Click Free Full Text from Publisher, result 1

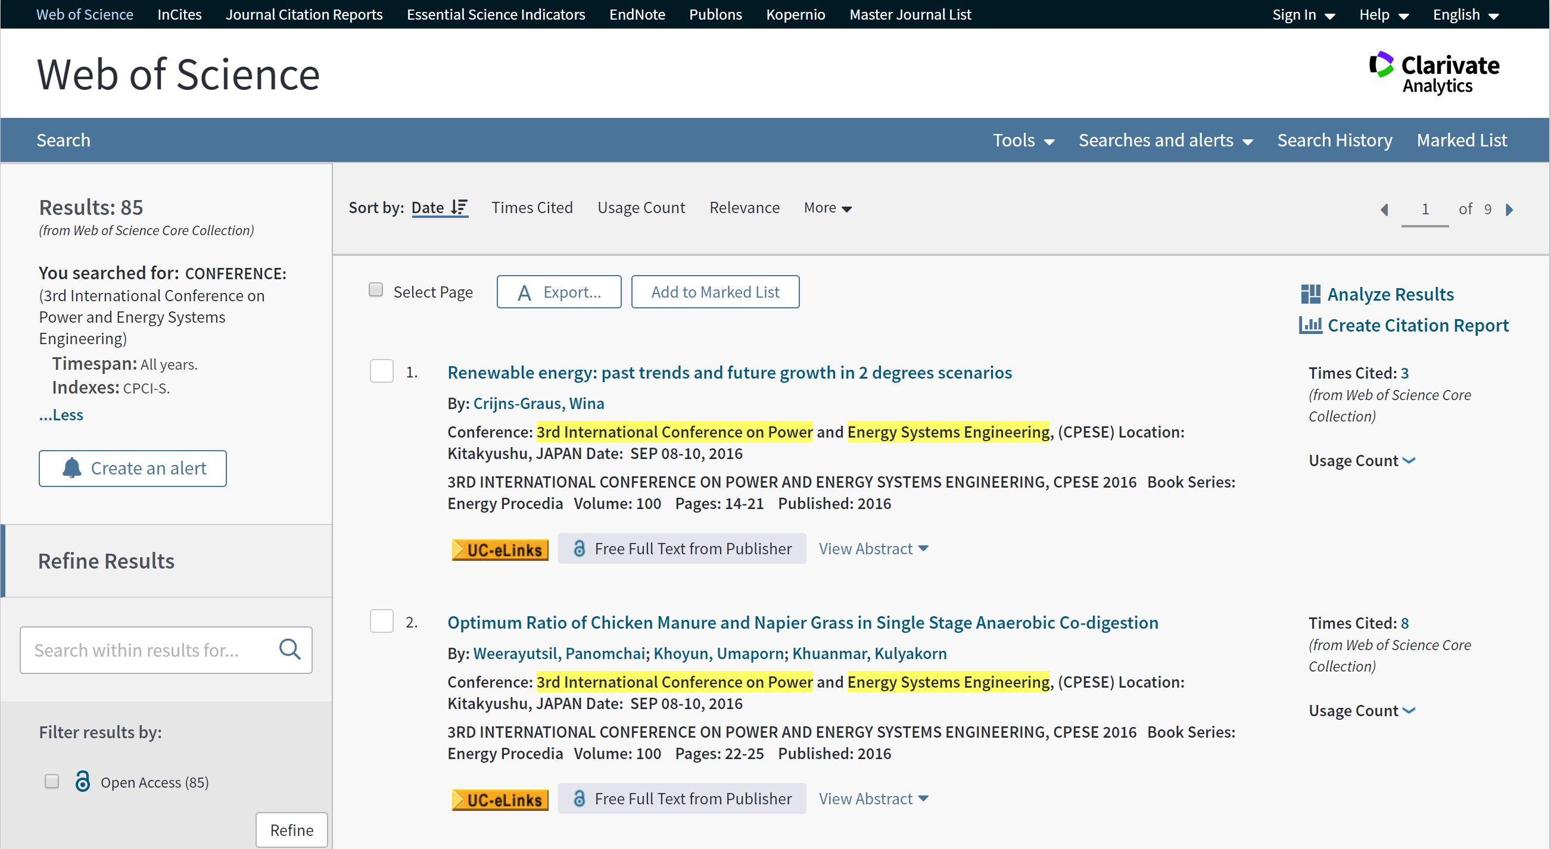pyautogui.click(x=681, y=548)
